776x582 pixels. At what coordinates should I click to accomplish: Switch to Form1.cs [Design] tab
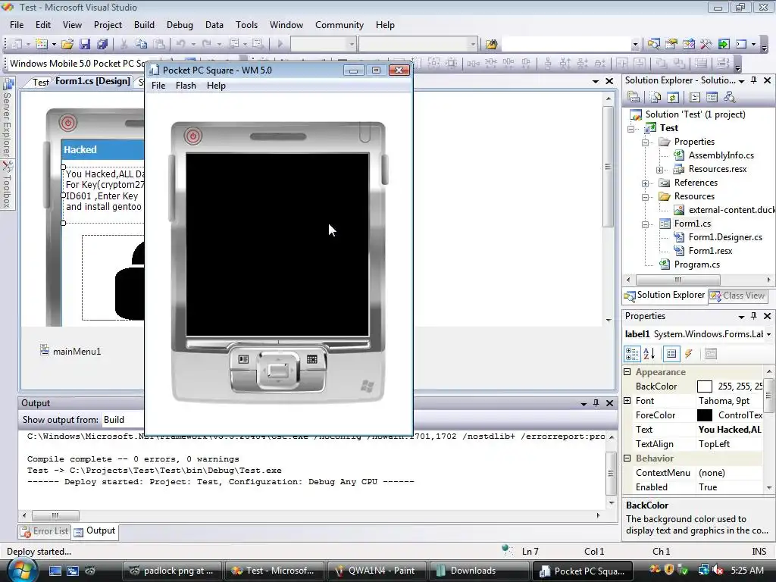(x=92, y=81)
